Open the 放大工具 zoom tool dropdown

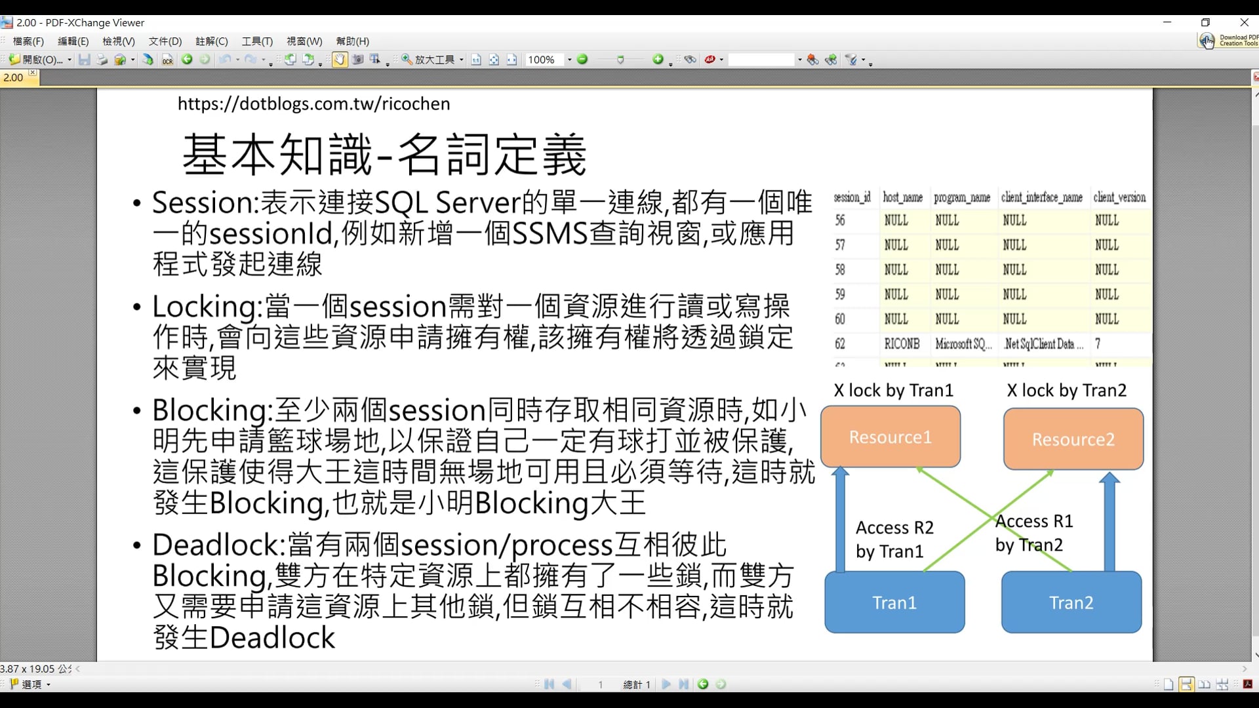click(462, 60)
